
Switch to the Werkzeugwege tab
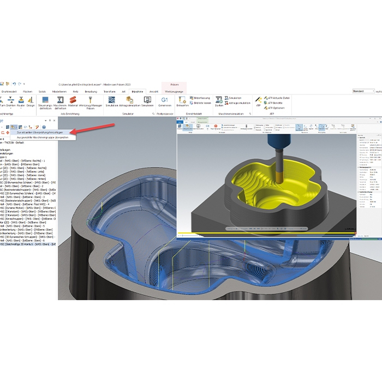174,92
